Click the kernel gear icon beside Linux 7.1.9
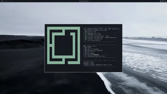Screen dimensions: 167x94 [x=86, y=49]
